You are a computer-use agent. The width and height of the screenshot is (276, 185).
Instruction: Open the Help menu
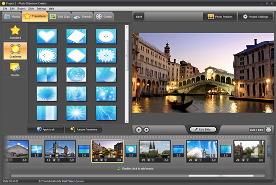pos(51,9)
